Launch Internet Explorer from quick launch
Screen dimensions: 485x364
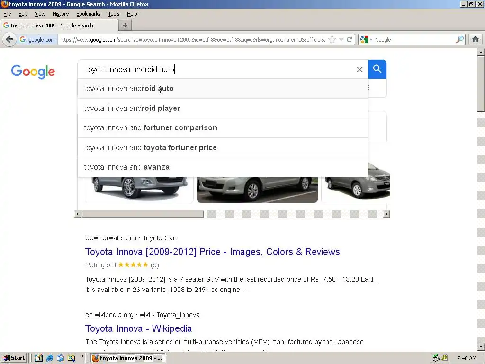pos(49,358)
